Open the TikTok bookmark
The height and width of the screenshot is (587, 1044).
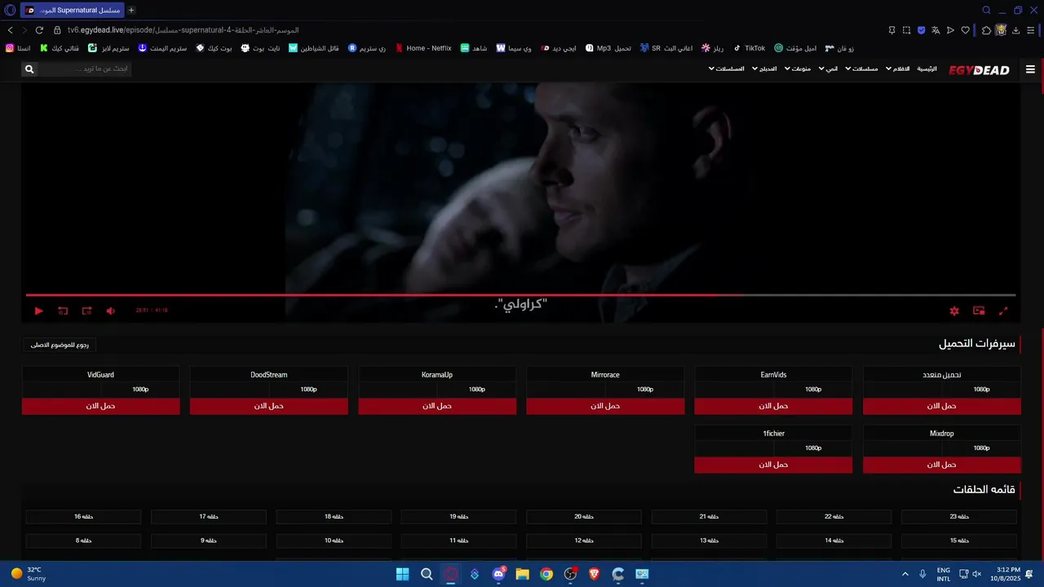(749, 48)
